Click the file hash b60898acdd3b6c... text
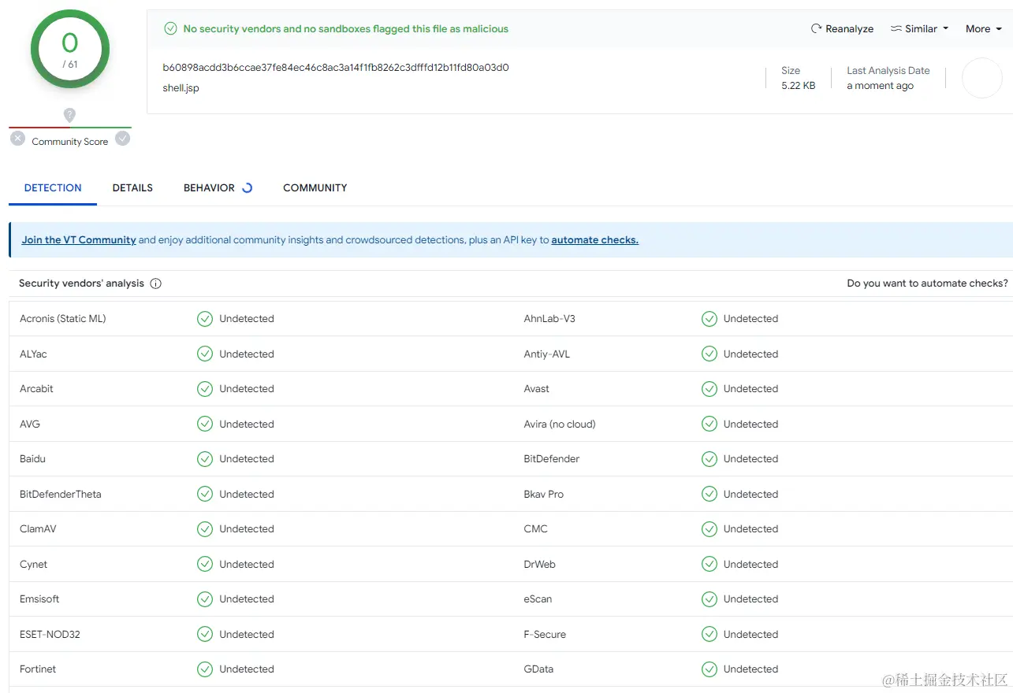Screen dimensions: 1013x693 (x=336, y=68)
